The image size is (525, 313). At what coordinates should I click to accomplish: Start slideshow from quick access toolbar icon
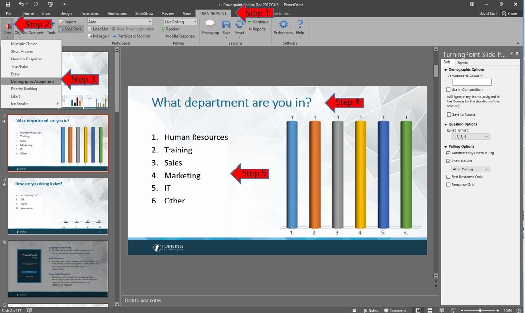50,4
